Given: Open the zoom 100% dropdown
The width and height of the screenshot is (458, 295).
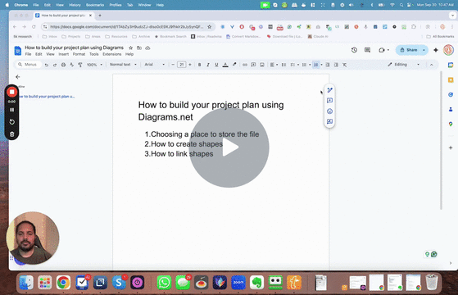Looking at the screenshot, I should point(94,65).
